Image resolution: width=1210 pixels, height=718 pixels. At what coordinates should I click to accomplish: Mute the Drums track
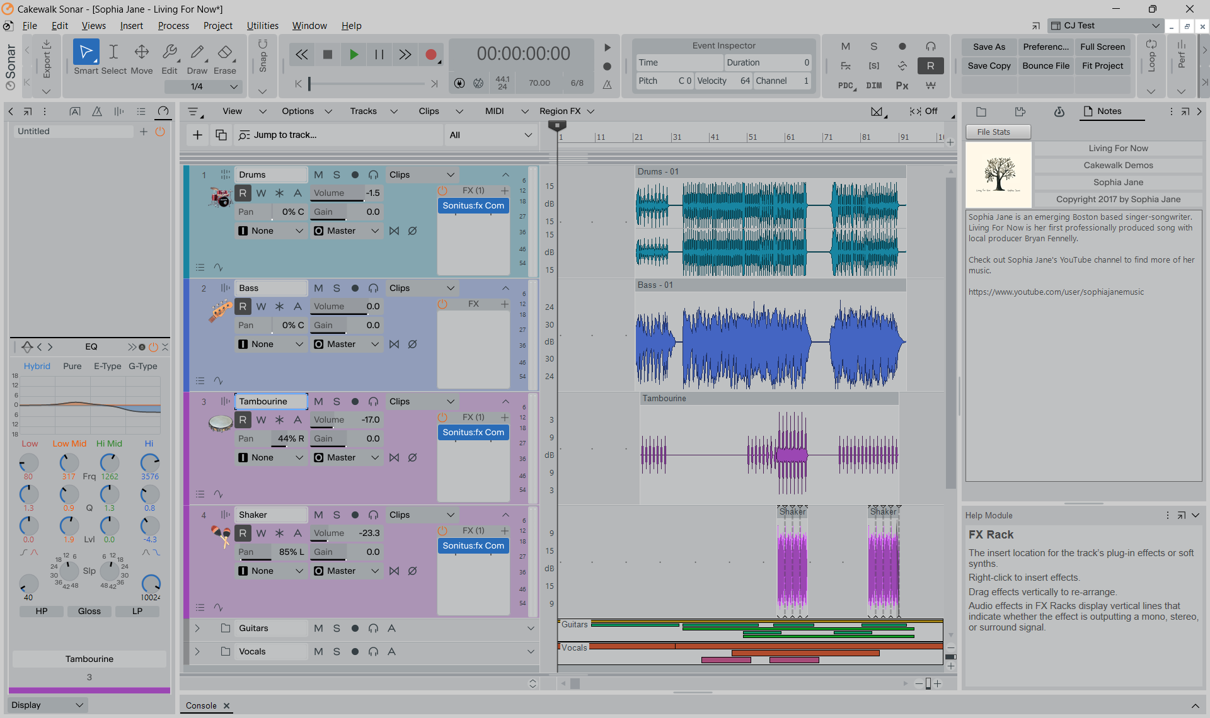318,174
